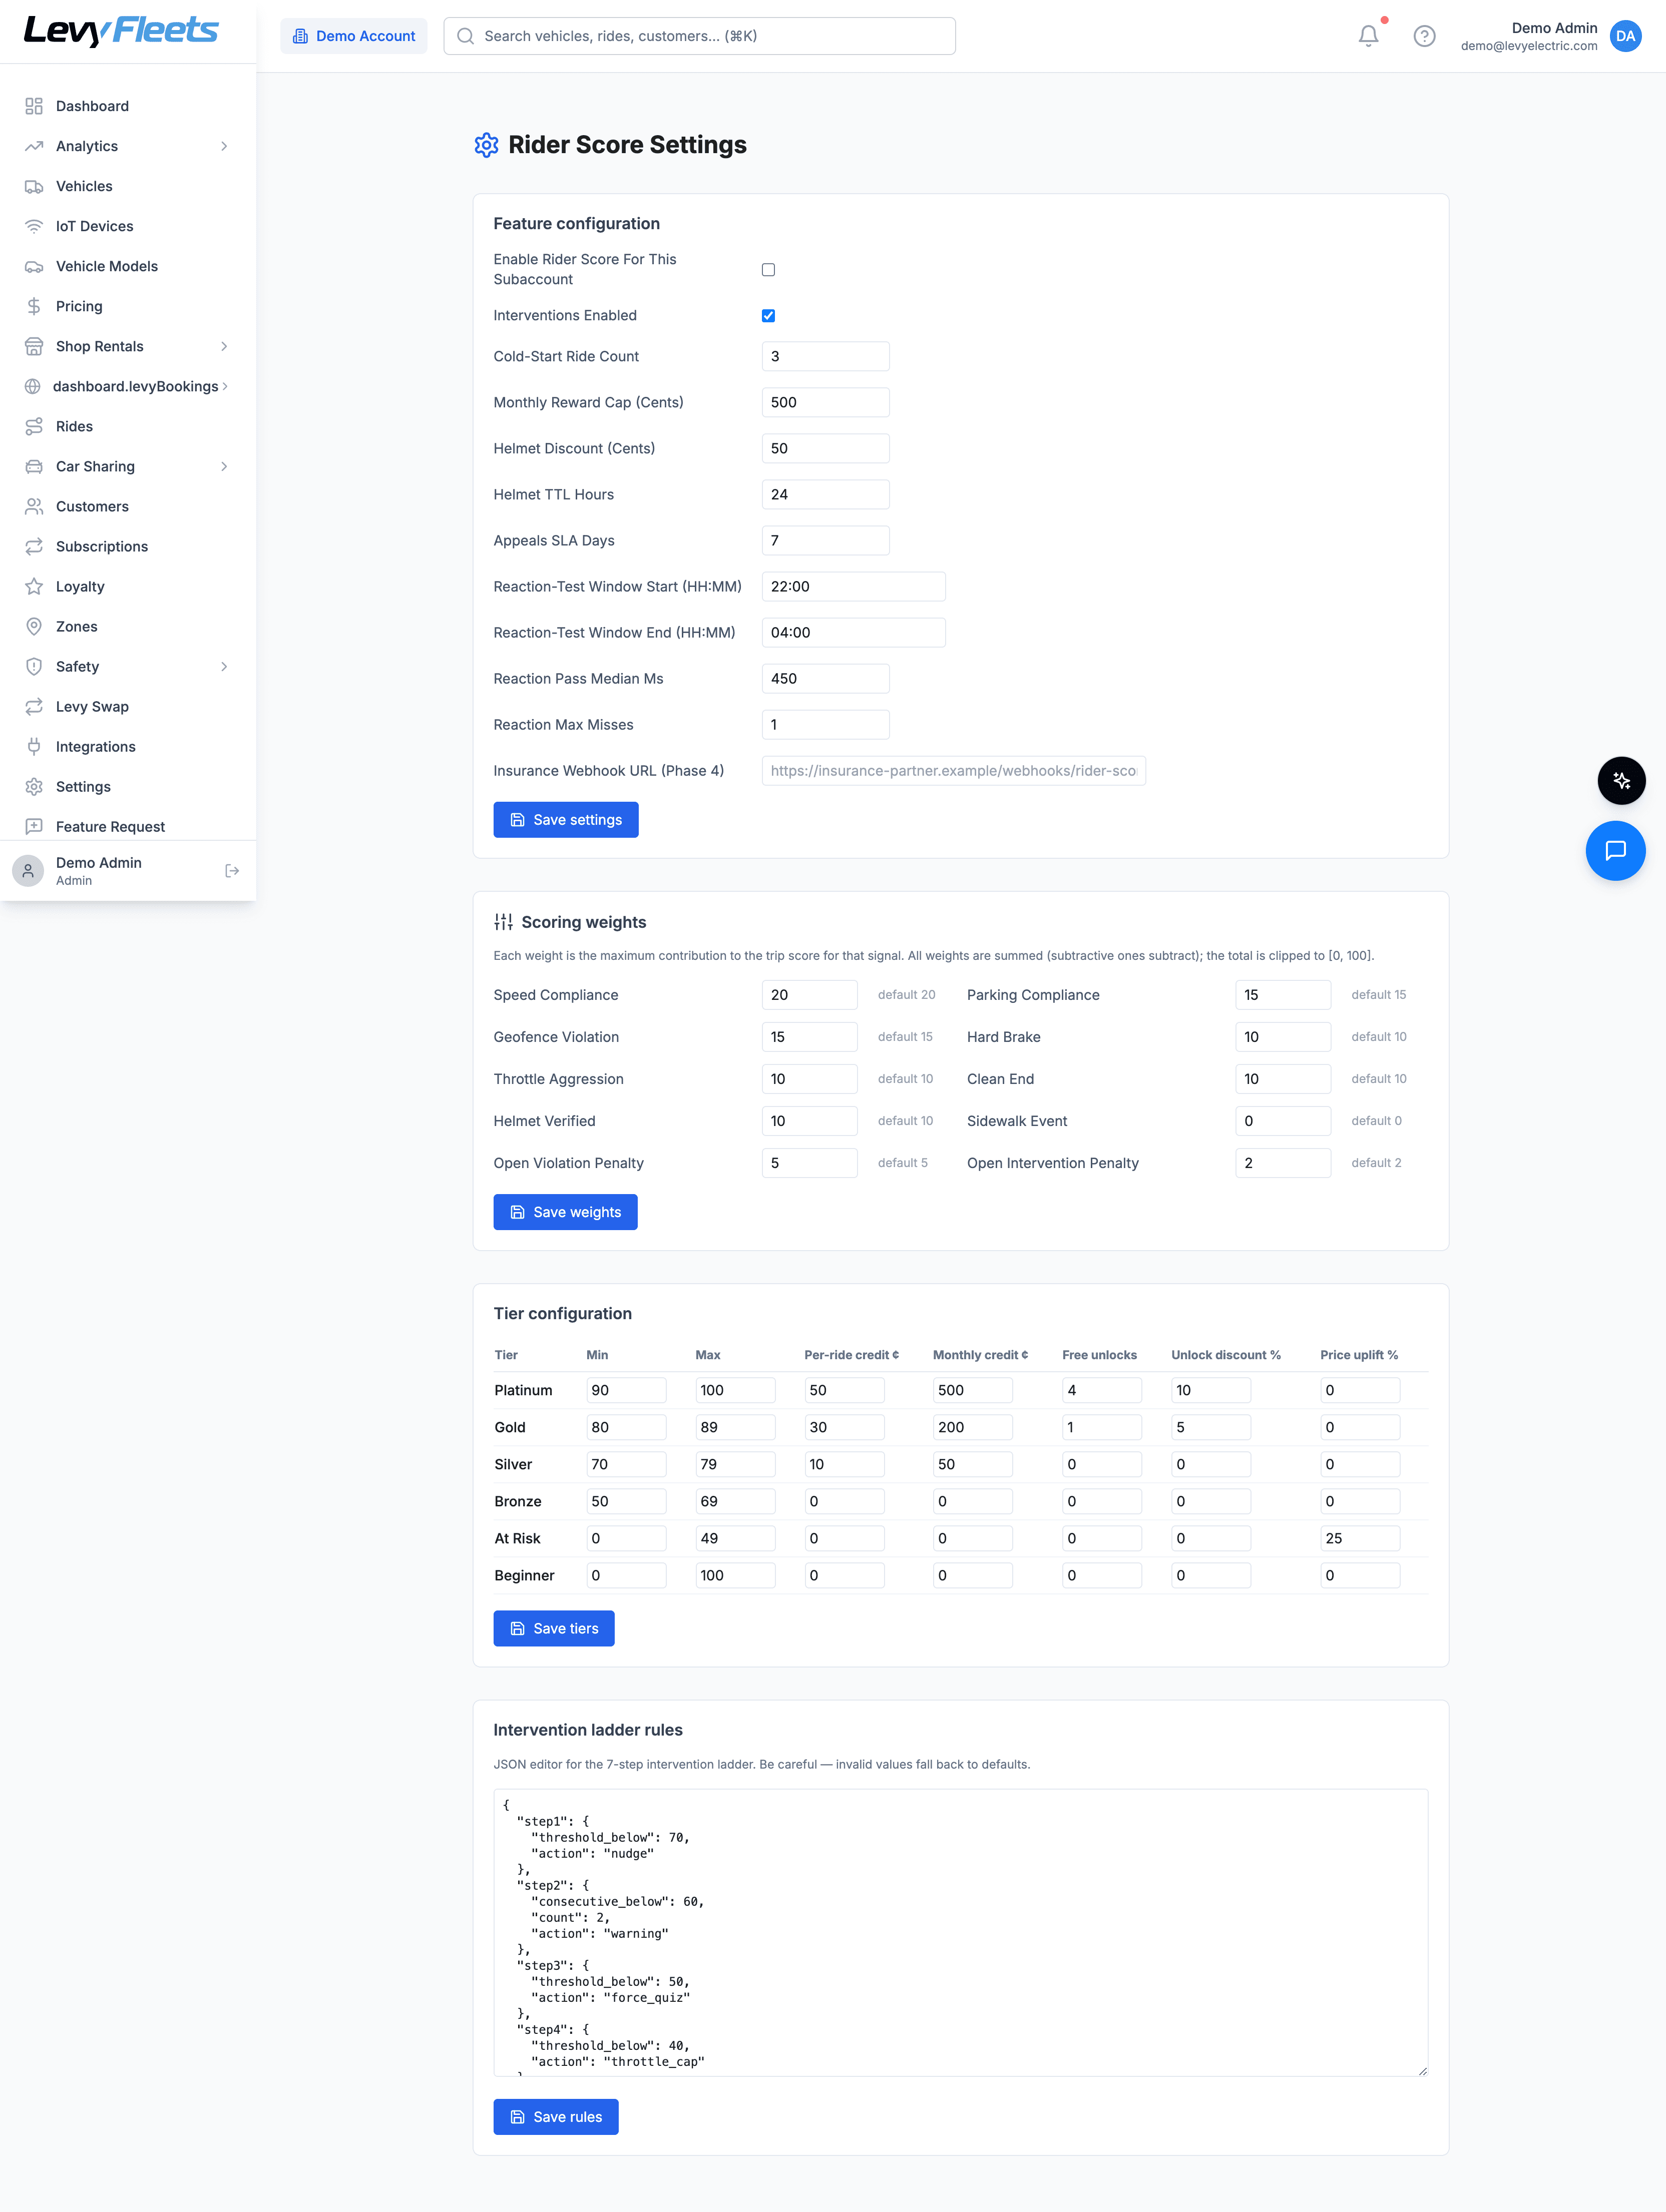Click the Demo Account button
This screenshot has width=1666, height=2212.
click(x=353, y=36)
